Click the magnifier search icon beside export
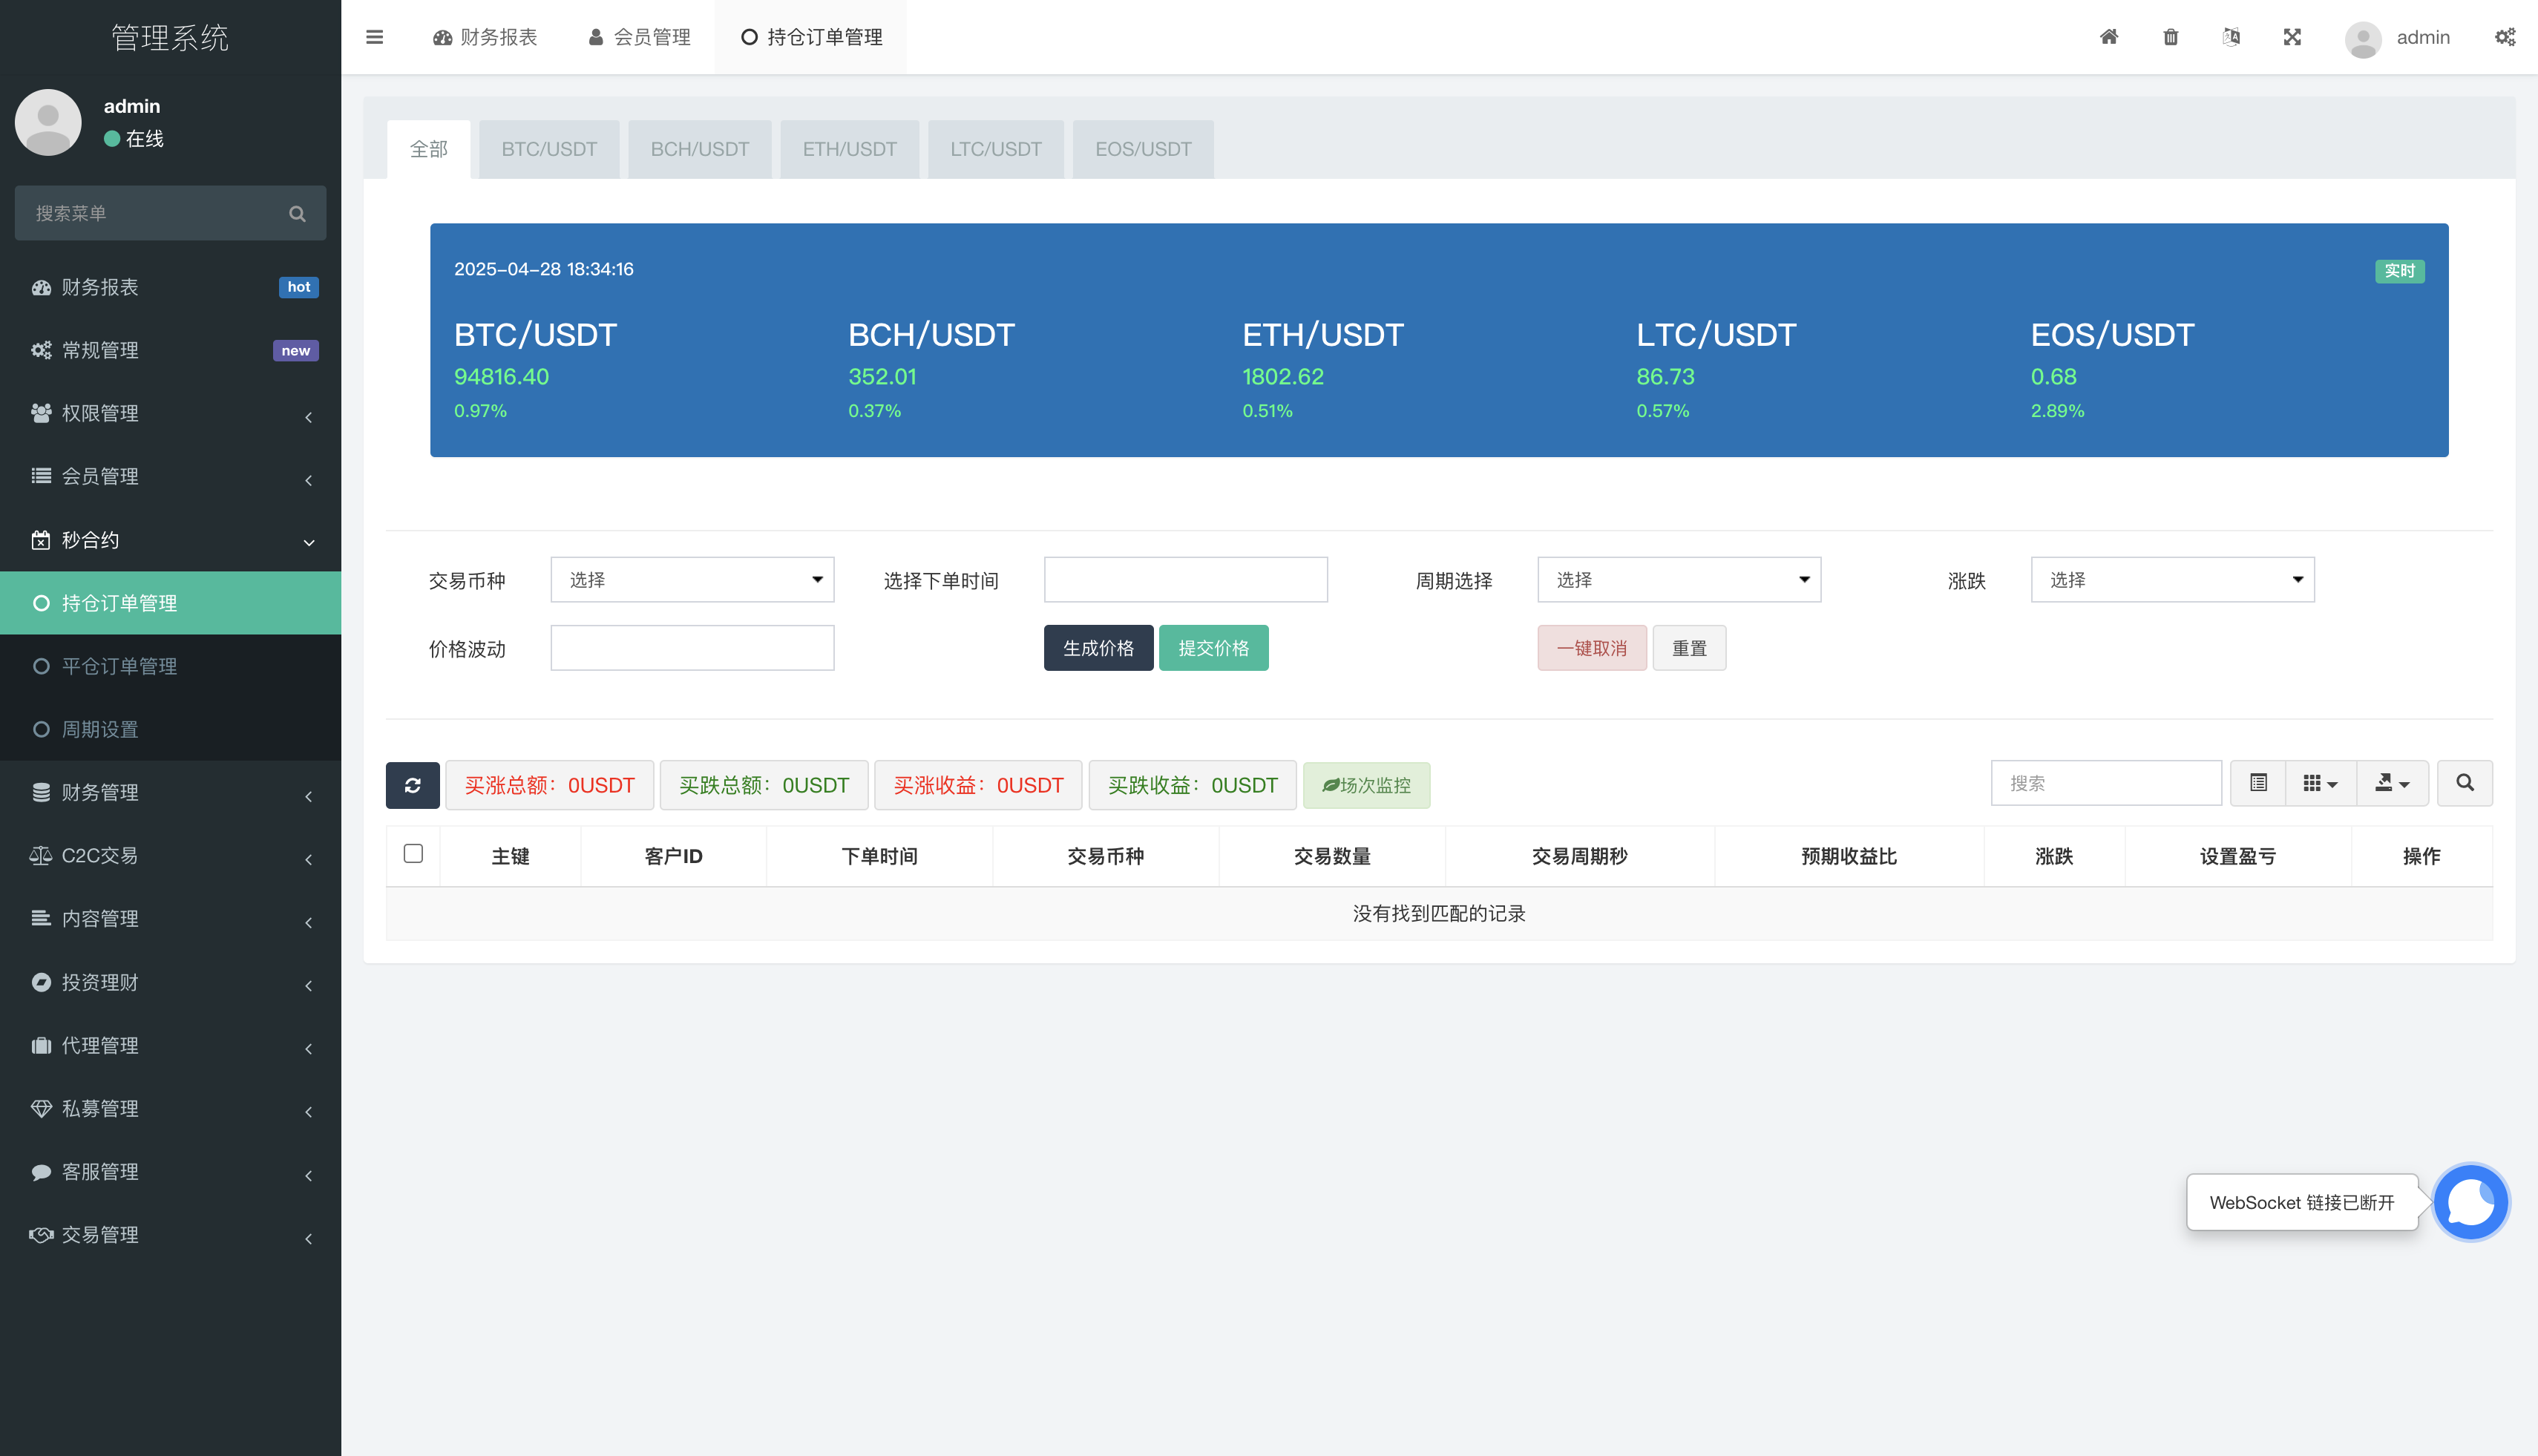Image resolution: width=2538 pixels, height=1456 pixels. pos(2464,783)
